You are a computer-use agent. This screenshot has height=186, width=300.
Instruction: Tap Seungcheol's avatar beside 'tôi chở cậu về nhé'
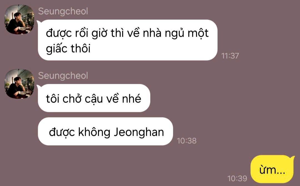click(19, 84)
